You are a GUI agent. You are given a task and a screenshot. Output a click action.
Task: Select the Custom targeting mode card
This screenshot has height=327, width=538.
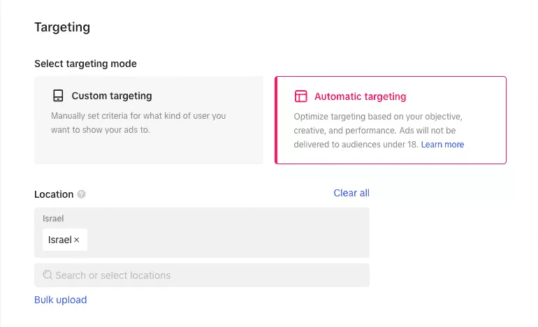point(149,120)
